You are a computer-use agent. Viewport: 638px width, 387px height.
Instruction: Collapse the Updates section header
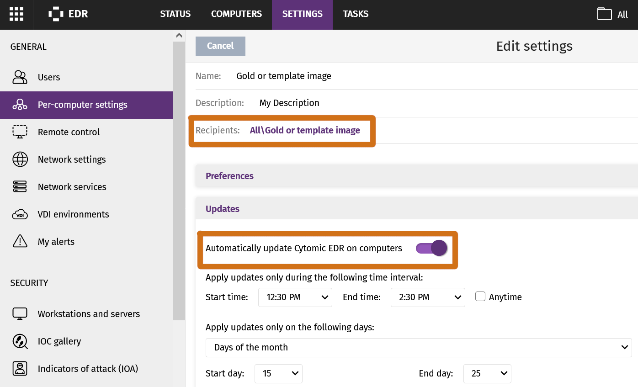(x=417, y=209)
